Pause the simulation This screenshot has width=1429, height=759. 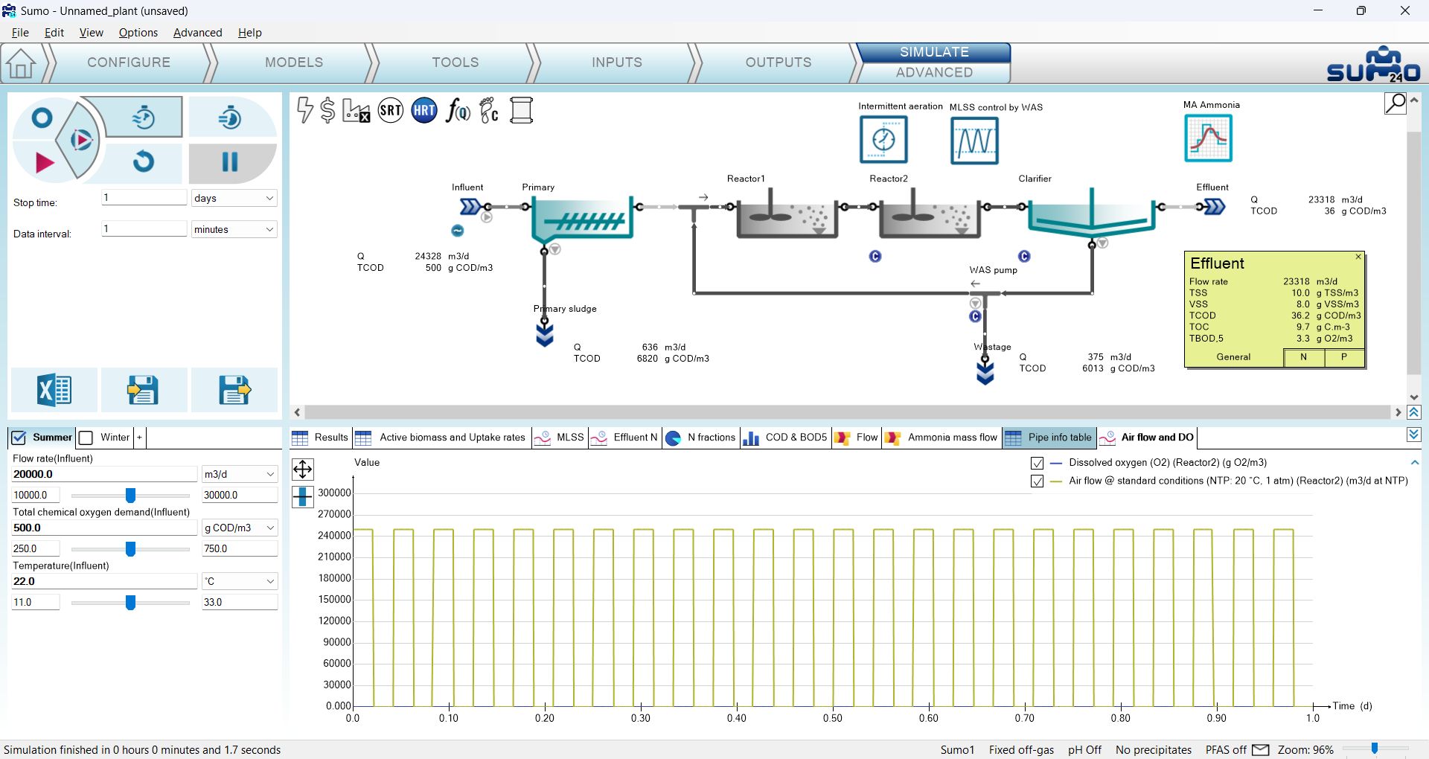(x=231, y=161)
